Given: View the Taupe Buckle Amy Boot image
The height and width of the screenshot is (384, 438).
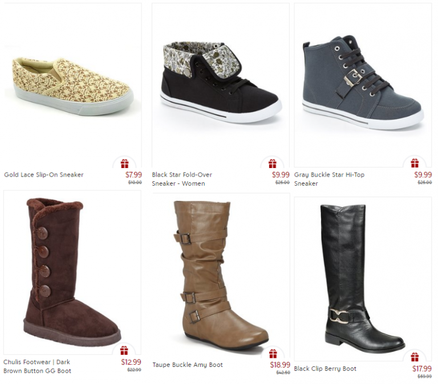Looking at the screenshot, I should (x=221, y=275).
